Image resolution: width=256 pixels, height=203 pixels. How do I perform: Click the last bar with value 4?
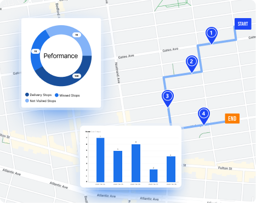coord(171,169)
